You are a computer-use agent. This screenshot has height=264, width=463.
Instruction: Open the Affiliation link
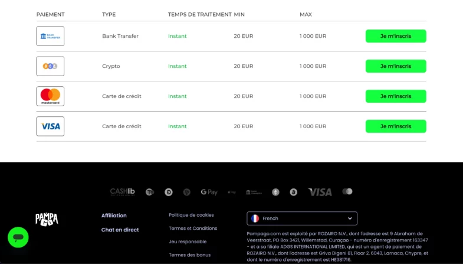click(x=114, y=216)
